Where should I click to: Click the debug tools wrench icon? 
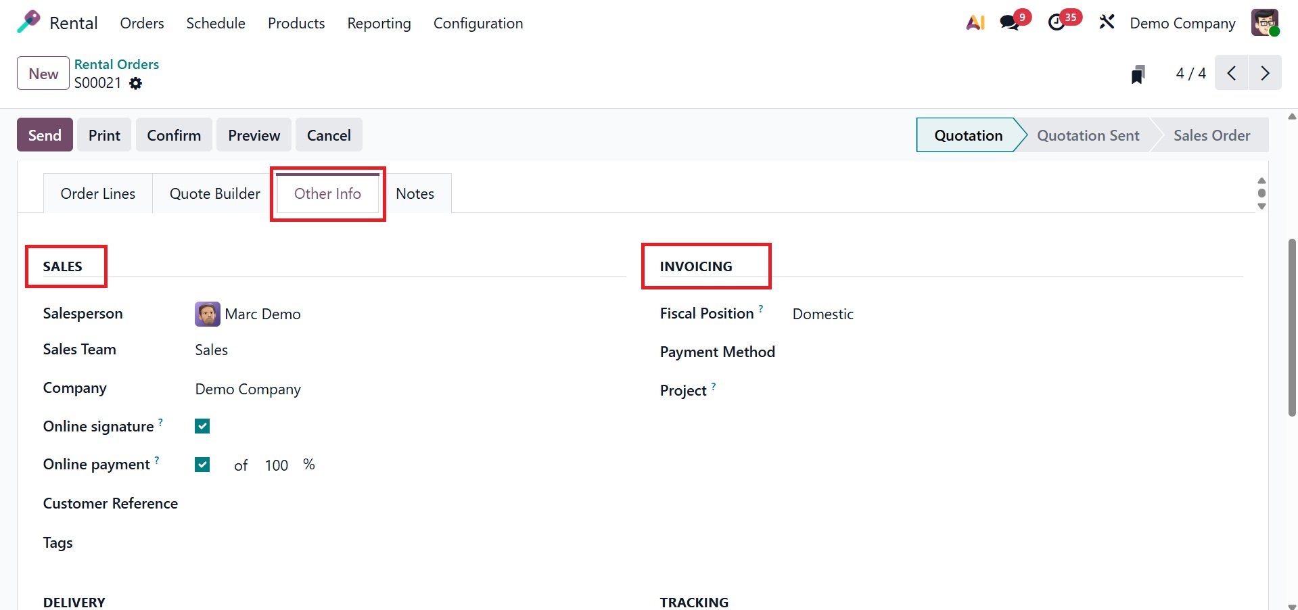pyautogui.click(x=1107, y=23)
